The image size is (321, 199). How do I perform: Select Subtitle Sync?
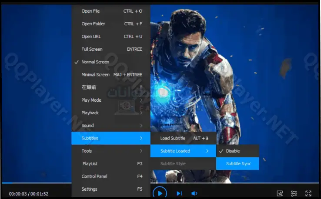tap(238, 164)
